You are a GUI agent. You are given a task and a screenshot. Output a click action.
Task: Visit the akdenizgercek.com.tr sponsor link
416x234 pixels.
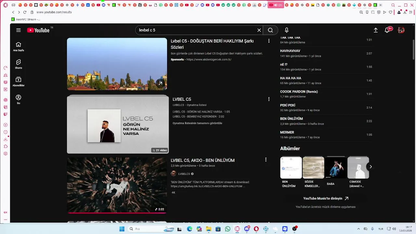coord(209,60)
